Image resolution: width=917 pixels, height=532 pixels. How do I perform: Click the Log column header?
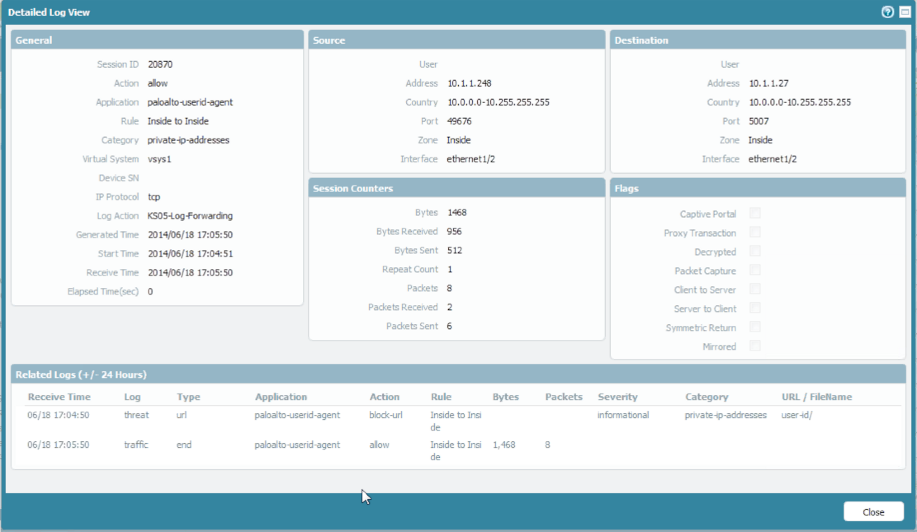coord(132,397)
